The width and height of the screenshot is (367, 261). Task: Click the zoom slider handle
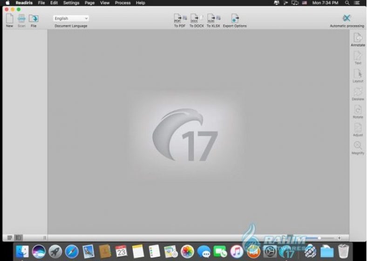coord(319,238)
